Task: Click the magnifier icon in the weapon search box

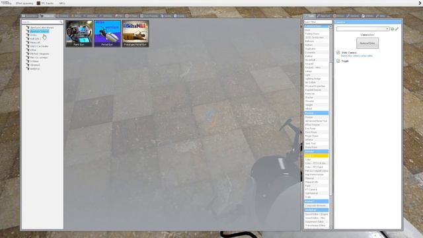Action: (x=61, y=22)
